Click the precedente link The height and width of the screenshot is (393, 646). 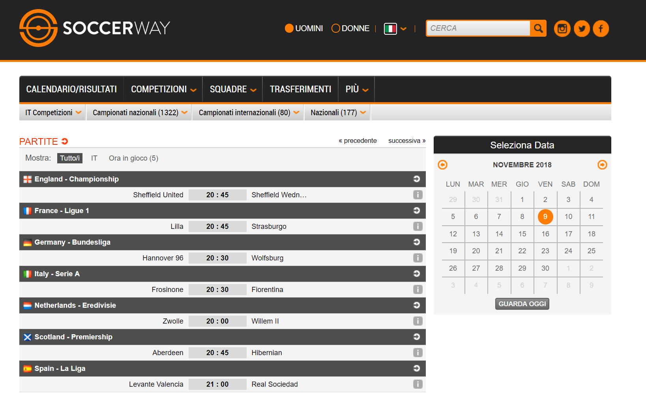point(358,140)
